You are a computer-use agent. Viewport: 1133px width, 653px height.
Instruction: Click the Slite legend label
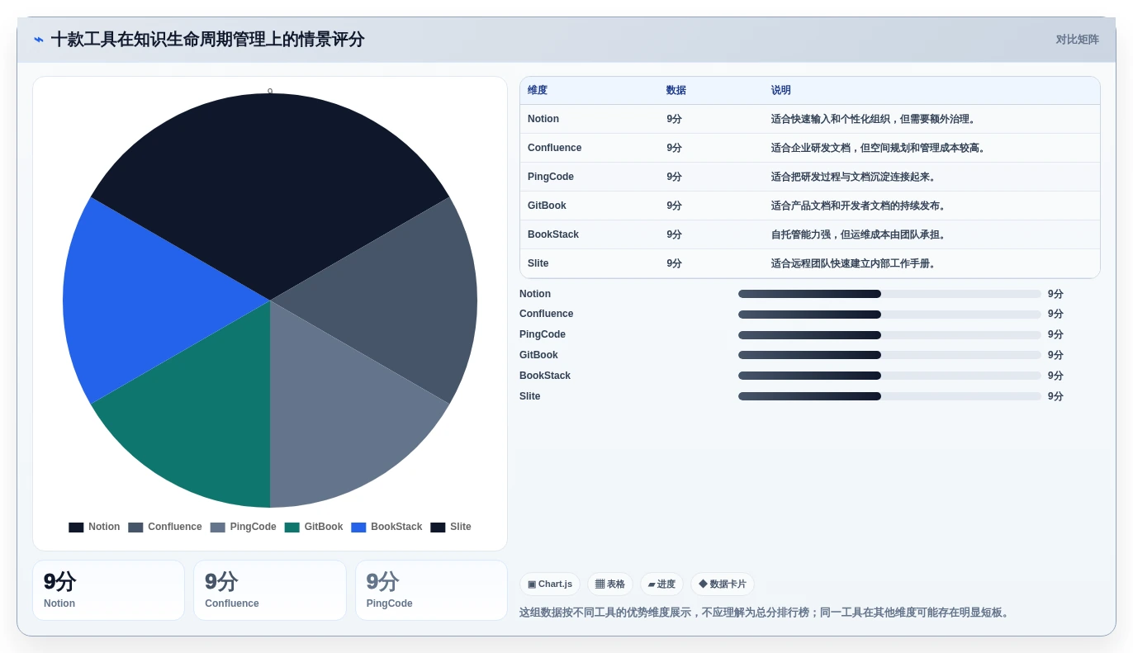pos(461,527)
